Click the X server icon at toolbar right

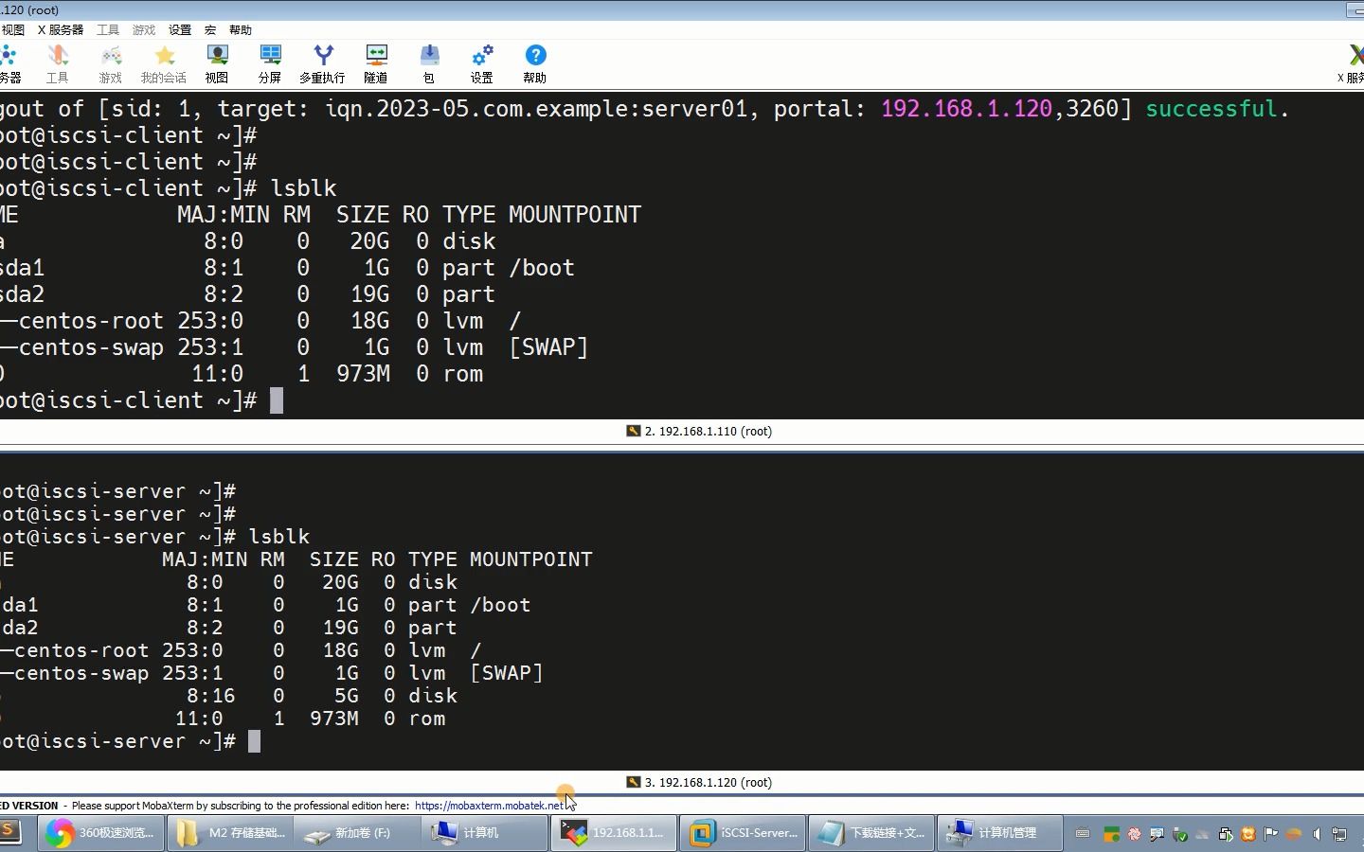tap(1352, 63)
